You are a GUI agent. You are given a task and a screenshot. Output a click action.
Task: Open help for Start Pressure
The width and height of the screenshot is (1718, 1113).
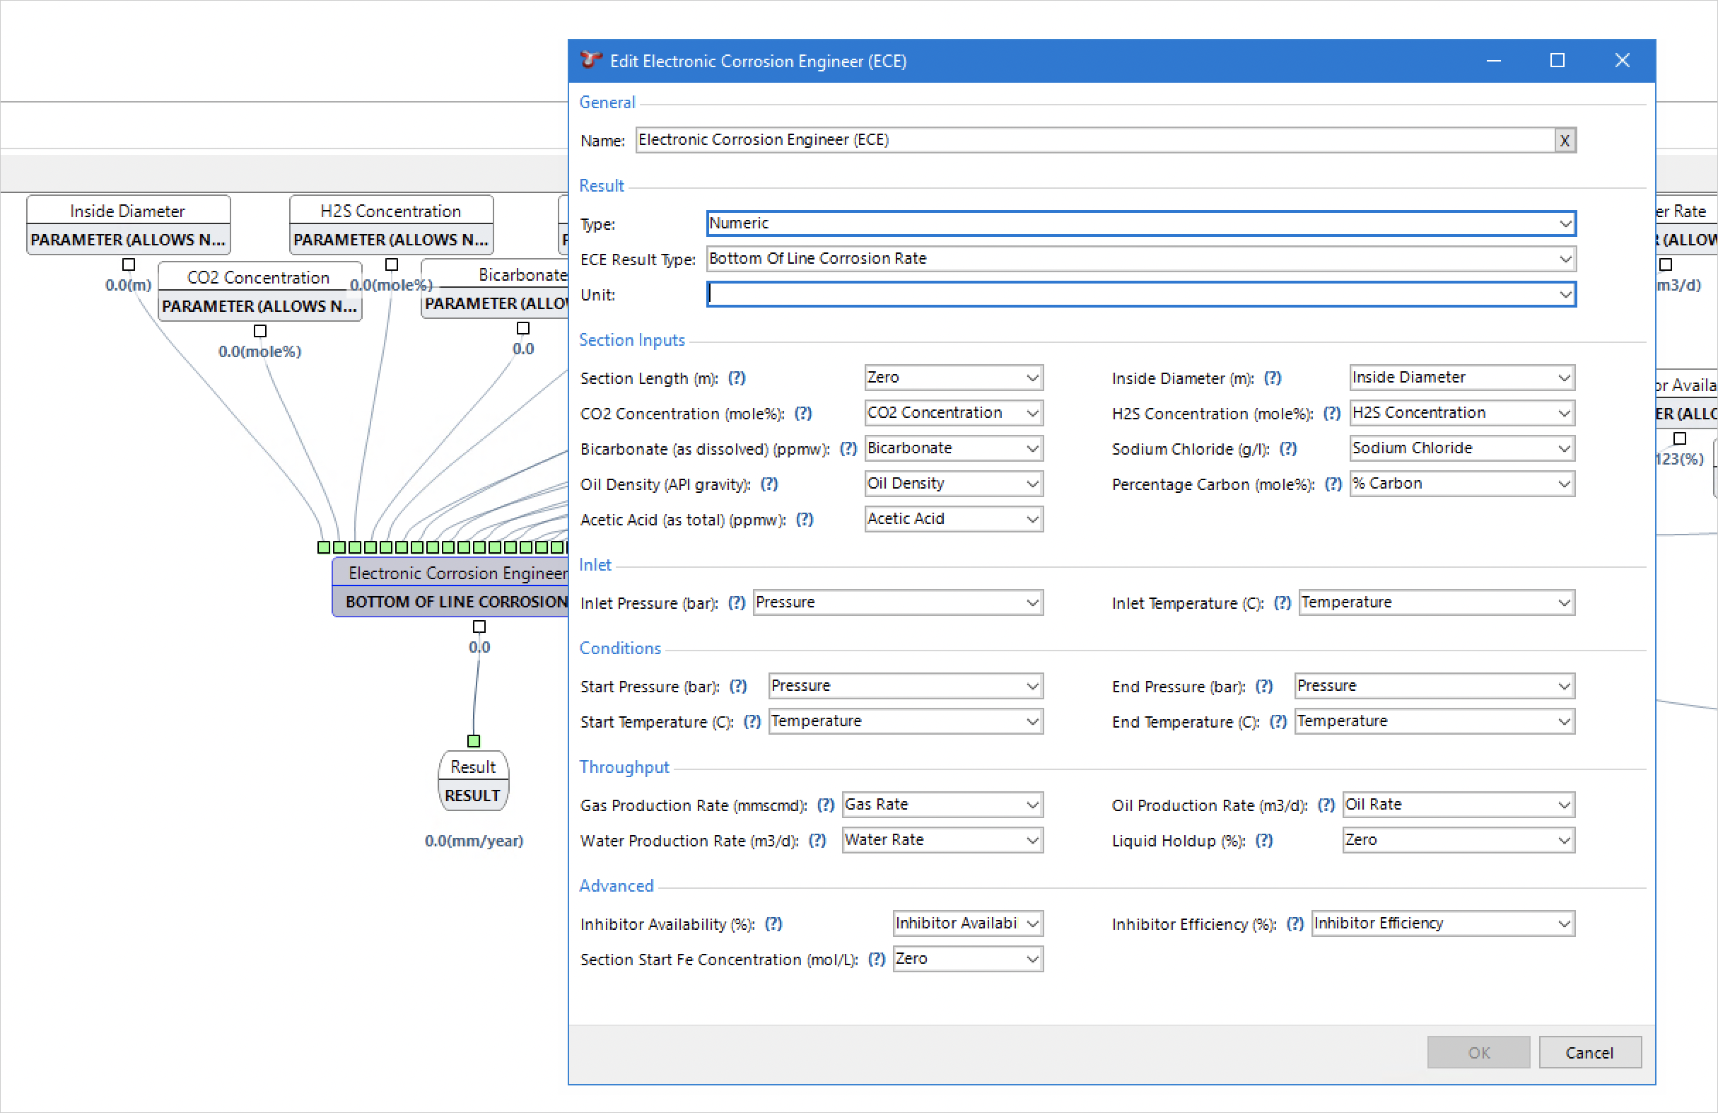coord(737,686)
